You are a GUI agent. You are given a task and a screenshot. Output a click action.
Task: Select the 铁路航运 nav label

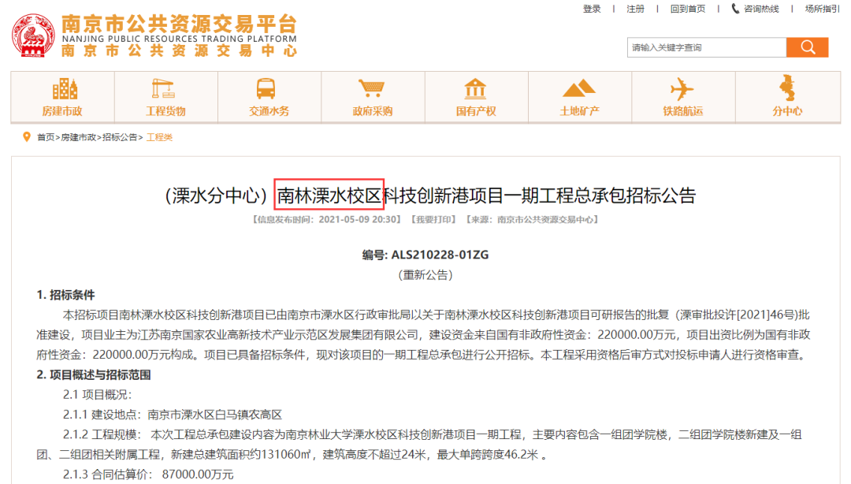point(682,111)
